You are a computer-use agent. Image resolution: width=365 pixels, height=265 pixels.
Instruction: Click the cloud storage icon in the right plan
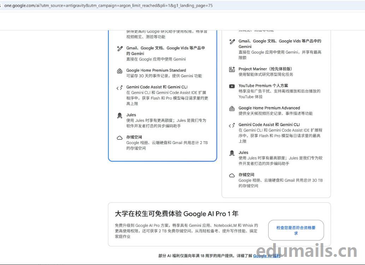[232, 175]
